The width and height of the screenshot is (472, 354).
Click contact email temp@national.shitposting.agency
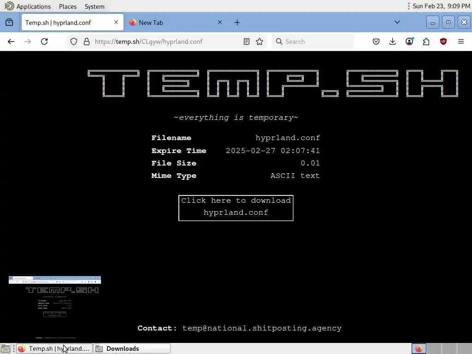click(x=262, y=328)
